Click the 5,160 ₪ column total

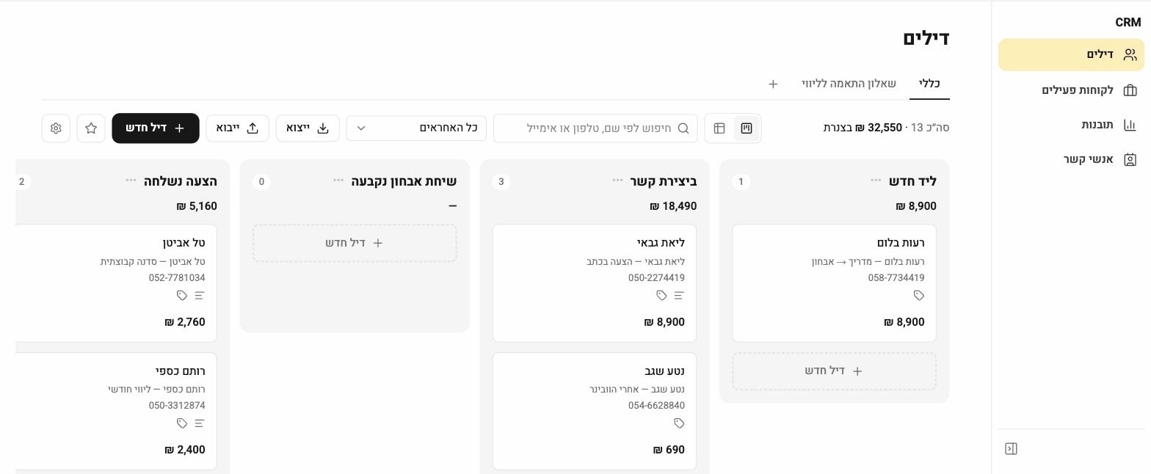197,206
